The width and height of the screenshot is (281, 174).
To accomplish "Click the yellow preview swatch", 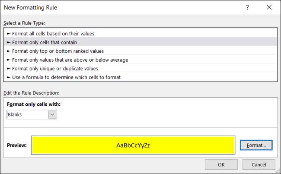I will point(133,145).
